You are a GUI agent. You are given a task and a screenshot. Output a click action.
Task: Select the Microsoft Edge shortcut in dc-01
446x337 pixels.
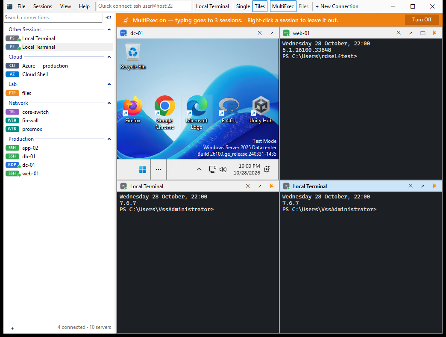197,113
